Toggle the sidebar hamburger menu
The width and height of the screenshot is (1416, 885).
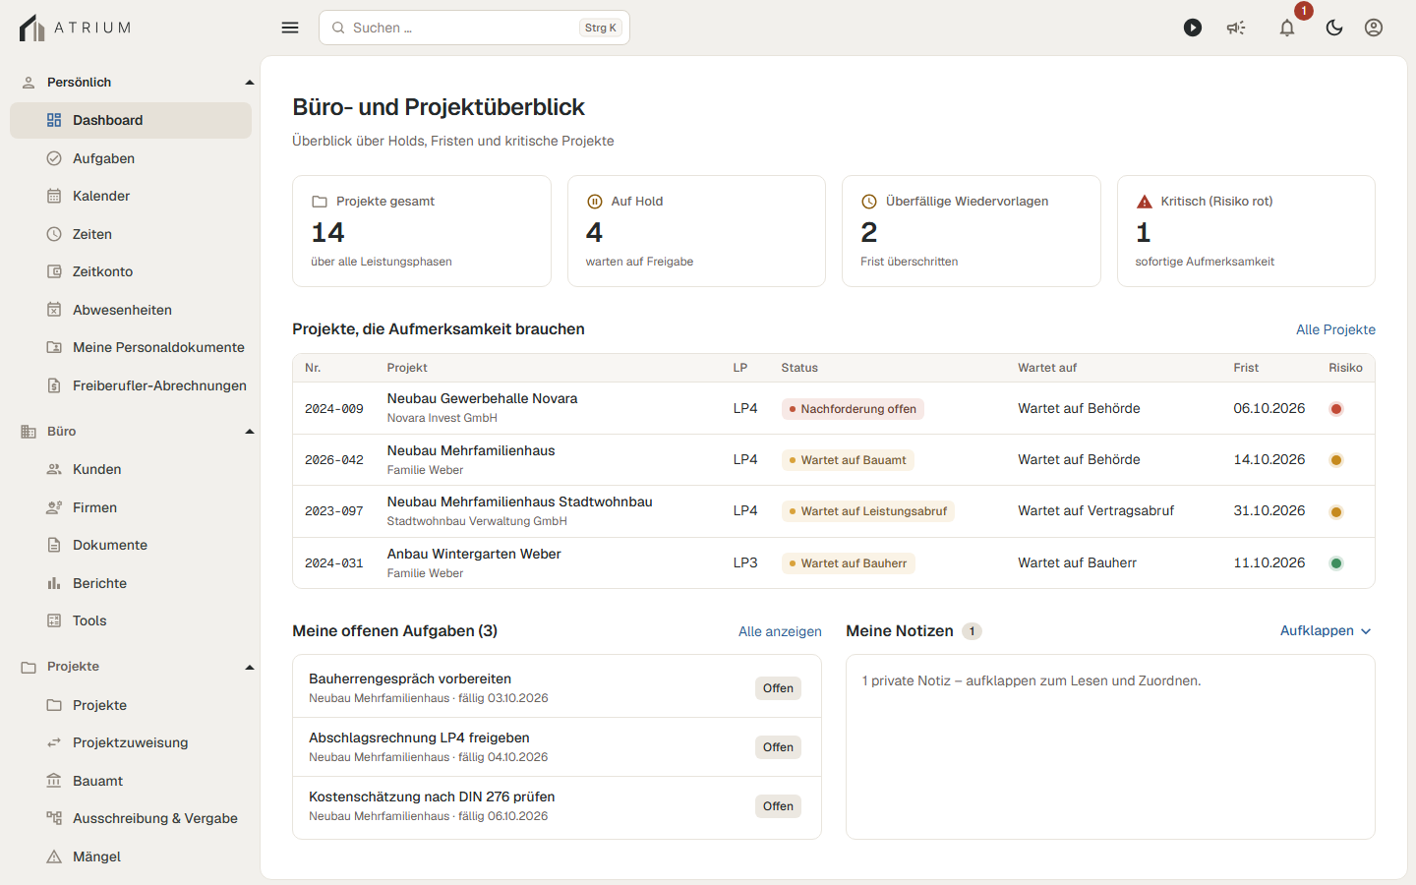tap(290, 28)
